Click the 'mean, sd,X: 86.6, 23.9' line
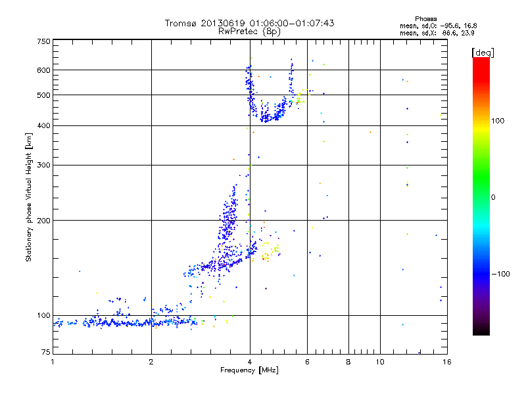Viewport: 526px width, 394px height. (x=437, y=33)
